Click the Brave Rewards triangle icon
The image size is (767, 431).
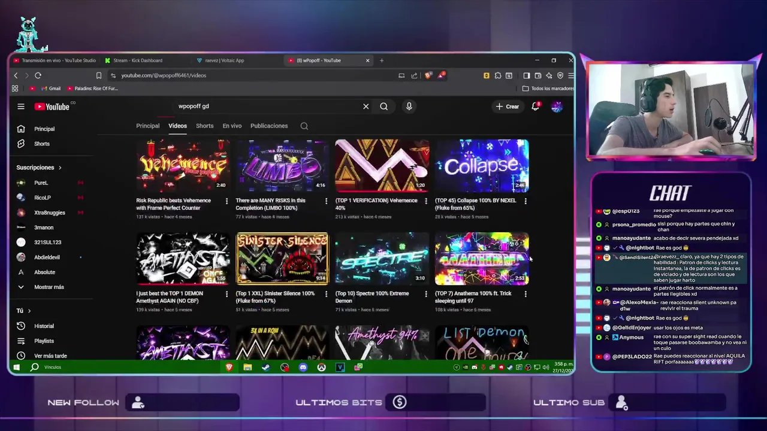(442, 75)
